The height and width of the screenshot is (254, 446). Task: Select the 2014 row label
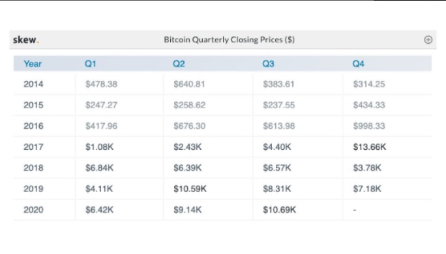[x=33, y=84]
